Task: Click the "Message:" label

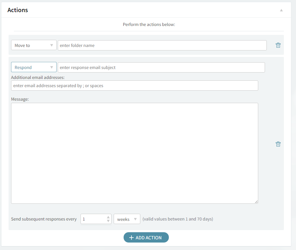Action: 20,99
